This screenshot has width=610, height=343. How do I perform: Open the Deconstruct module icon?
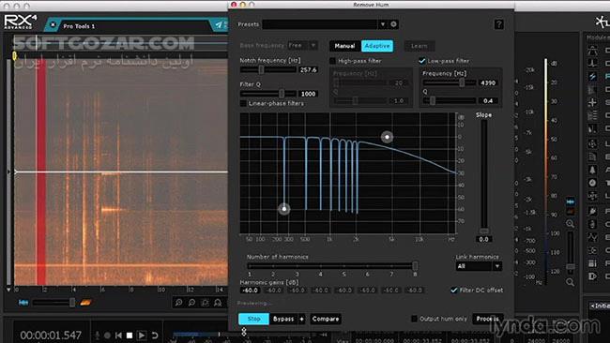(x=592, y=116)
